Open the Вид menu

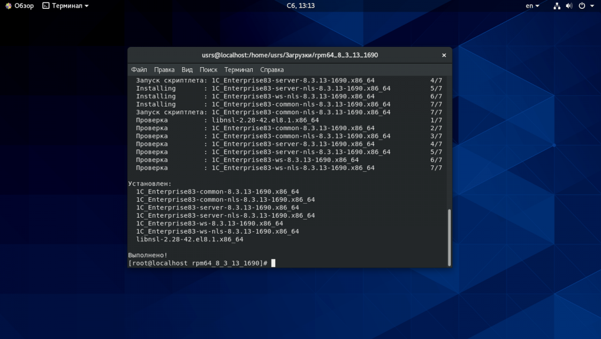(x=187, y=69)
